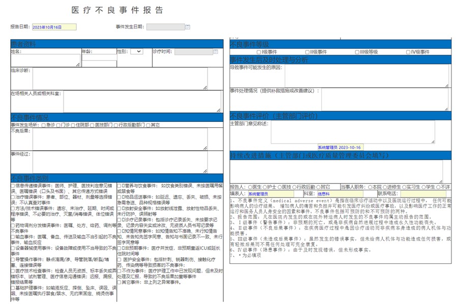Open the calendar picker for 事件发生日期
The height and width of the screenshot is (304, 457).
188,27
